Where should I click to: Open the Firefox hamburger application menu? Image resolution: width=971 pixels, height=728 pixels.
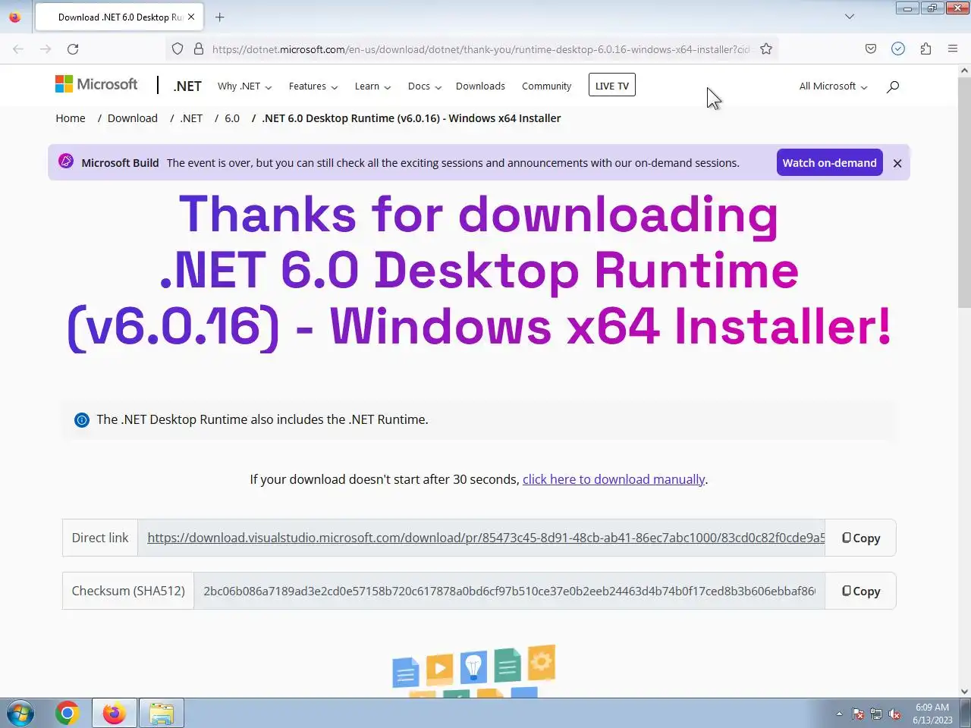tap(953, 49)
